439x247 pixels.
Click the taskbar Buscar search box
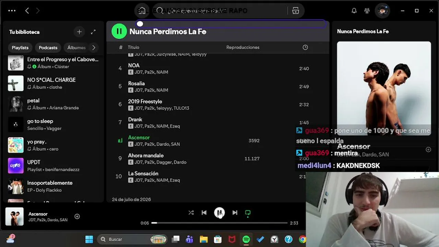click(133, 239)
